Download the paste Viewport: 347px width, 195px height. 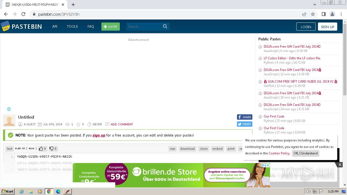[187, 149]
